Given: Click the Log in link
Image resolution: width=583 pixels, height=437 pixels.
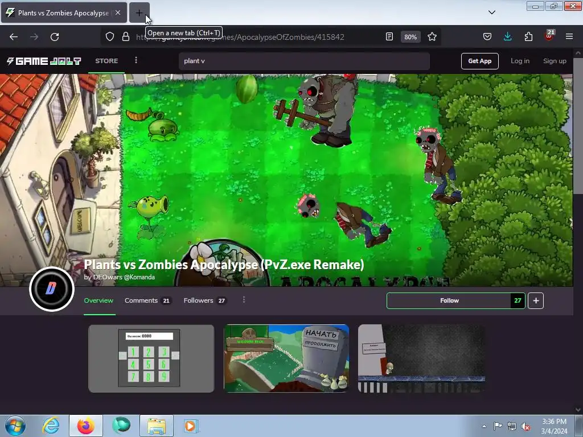Looking at the screenshot, I should coord(520,61).
